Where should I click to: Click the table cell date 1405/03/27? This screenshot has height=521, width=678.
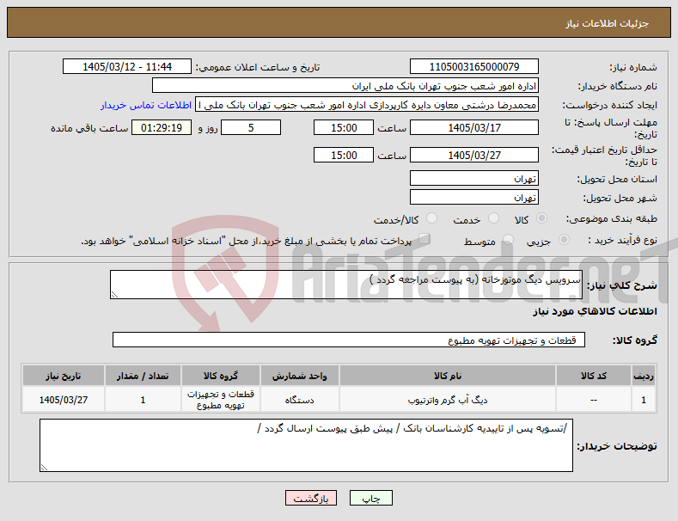click(63, 400)
